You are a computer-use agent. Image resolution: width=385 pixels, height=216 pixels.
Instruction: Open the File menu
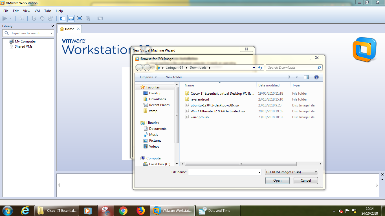[x=6, y=11]
